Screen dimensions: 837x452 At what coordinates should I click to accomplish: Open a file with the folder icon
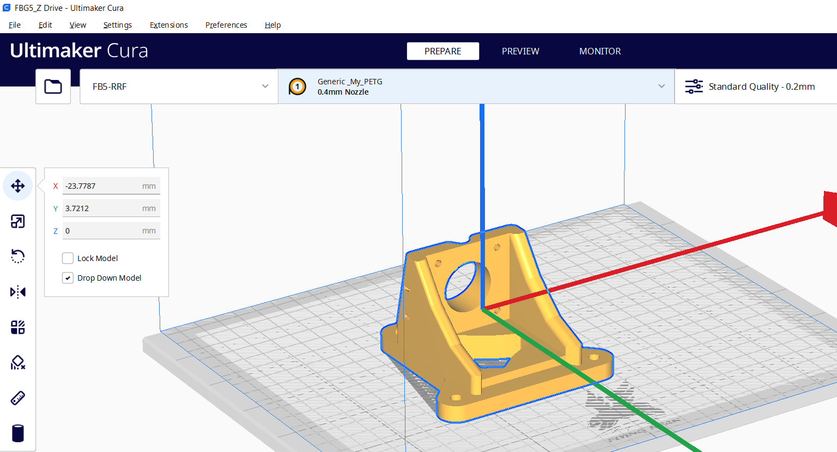(x=53, y=86)
